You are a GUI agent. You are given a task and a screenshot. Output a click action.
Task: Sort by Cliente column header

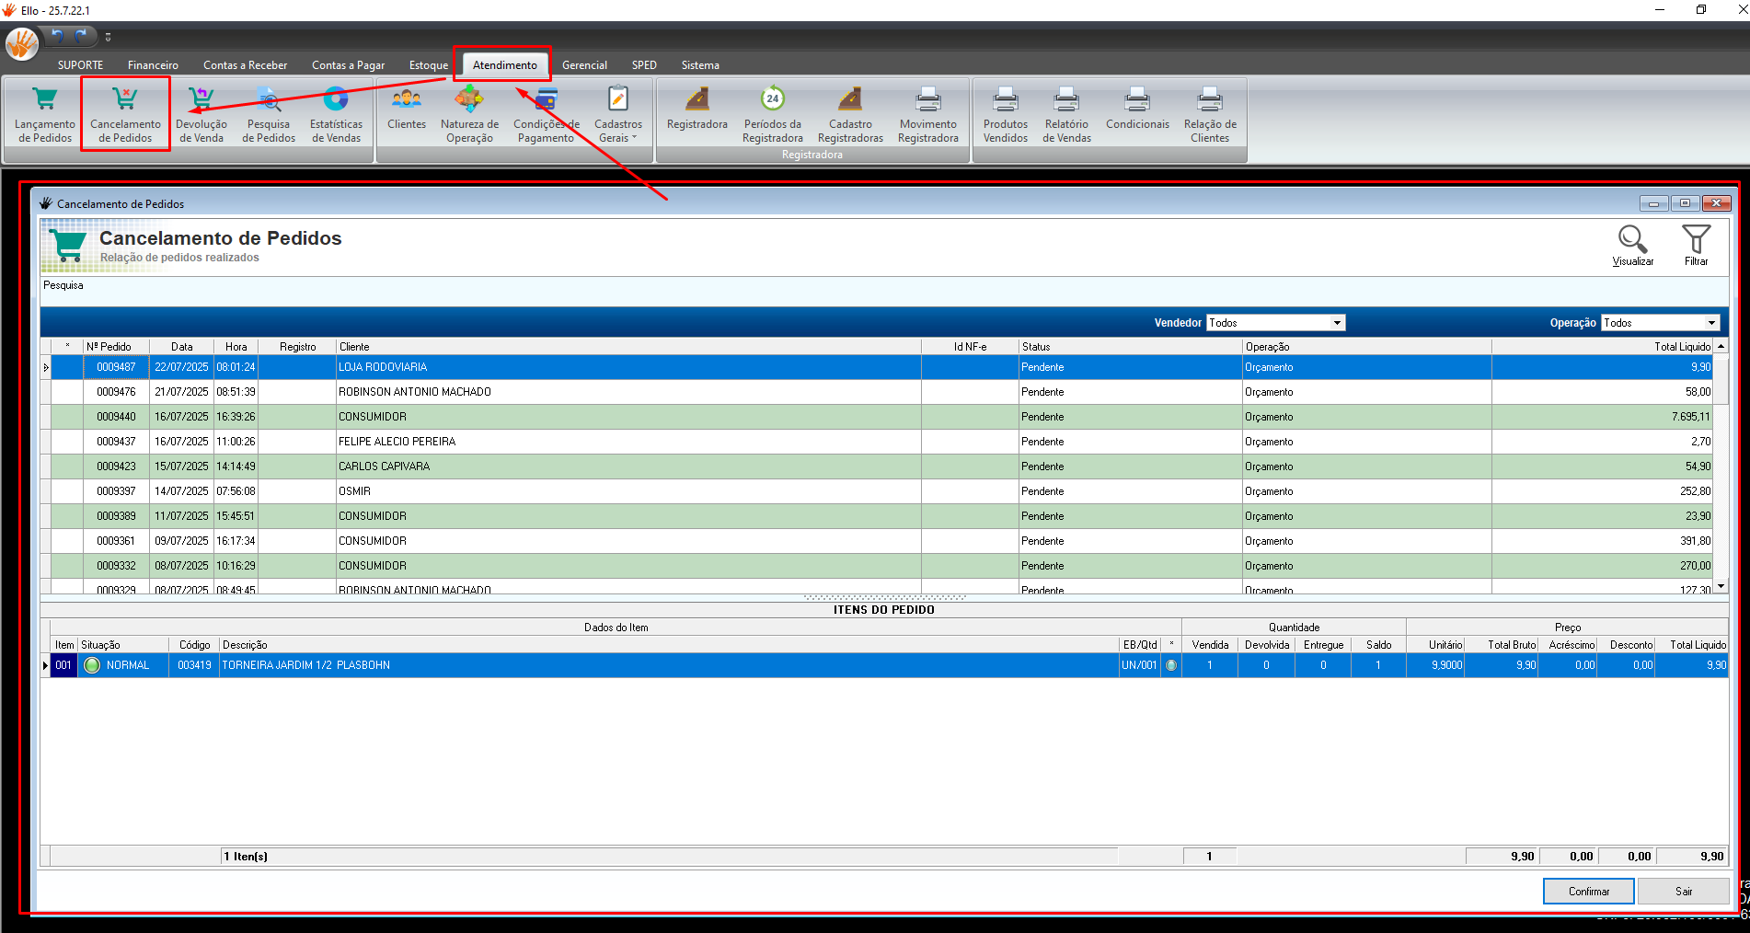[628, 347]
